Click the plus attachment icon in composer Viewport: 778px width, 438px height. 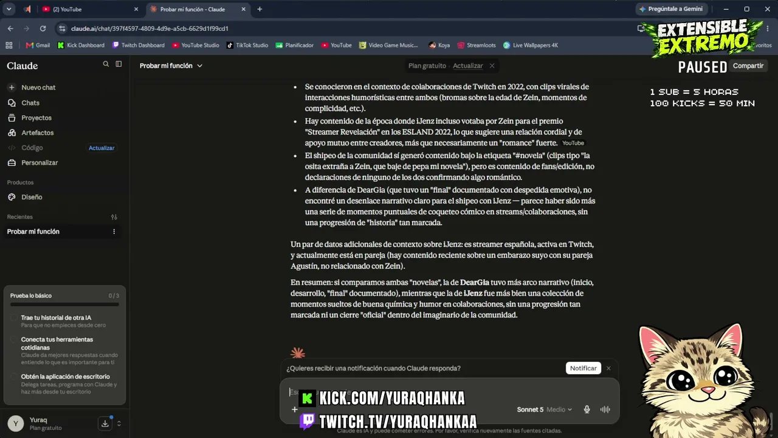click(x=295, y=409)
